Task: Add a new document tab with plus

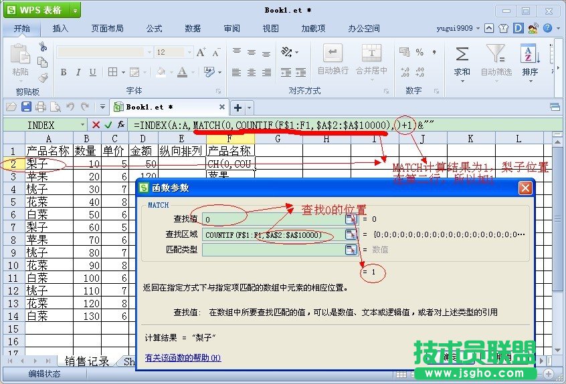Action: tap(238, 108)
